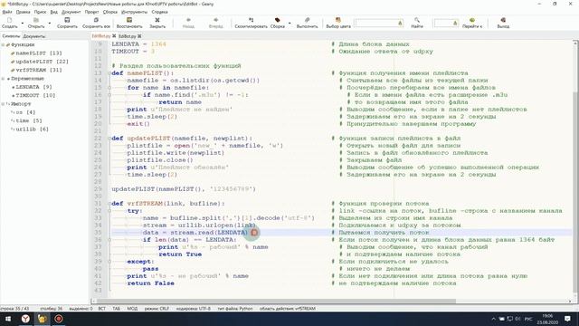
Task: Close the second EditBot.py tab with X
Action: [x=139, y=36]
